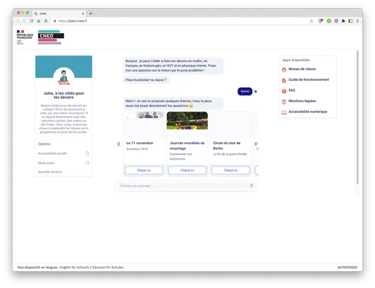Screen dimensions: 375x288
Task: Click the browser forward arrow
Action: tap(24, 21)
